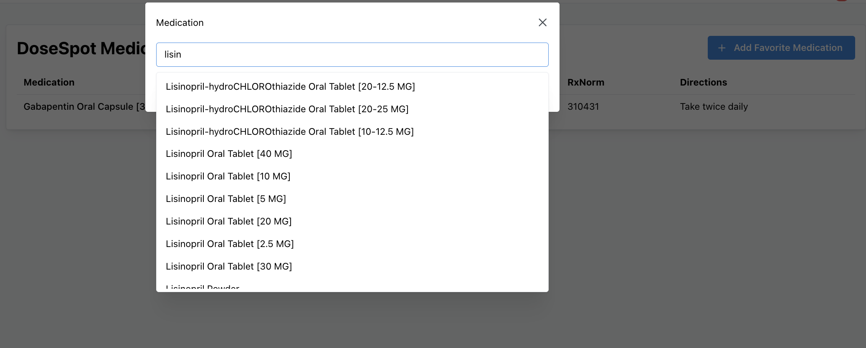866x348 pixels.
Task: Click the medication search input field
Action: (x=352, y=55)
